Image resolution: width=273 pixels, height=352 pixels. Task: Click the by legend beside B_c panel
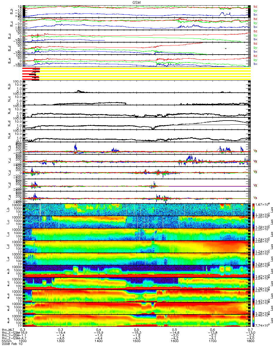click(256, 23)
